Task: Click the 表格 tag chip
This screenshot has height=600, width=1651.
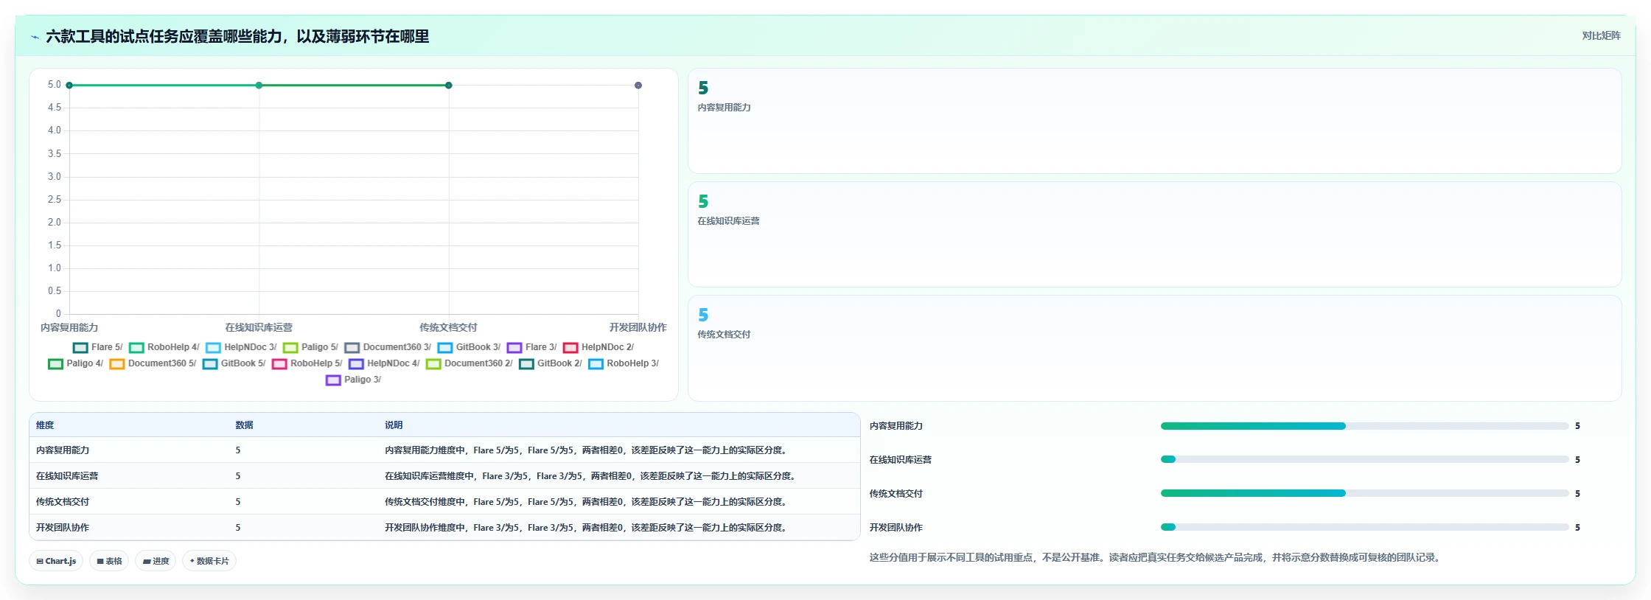Action: click(109, 561)
